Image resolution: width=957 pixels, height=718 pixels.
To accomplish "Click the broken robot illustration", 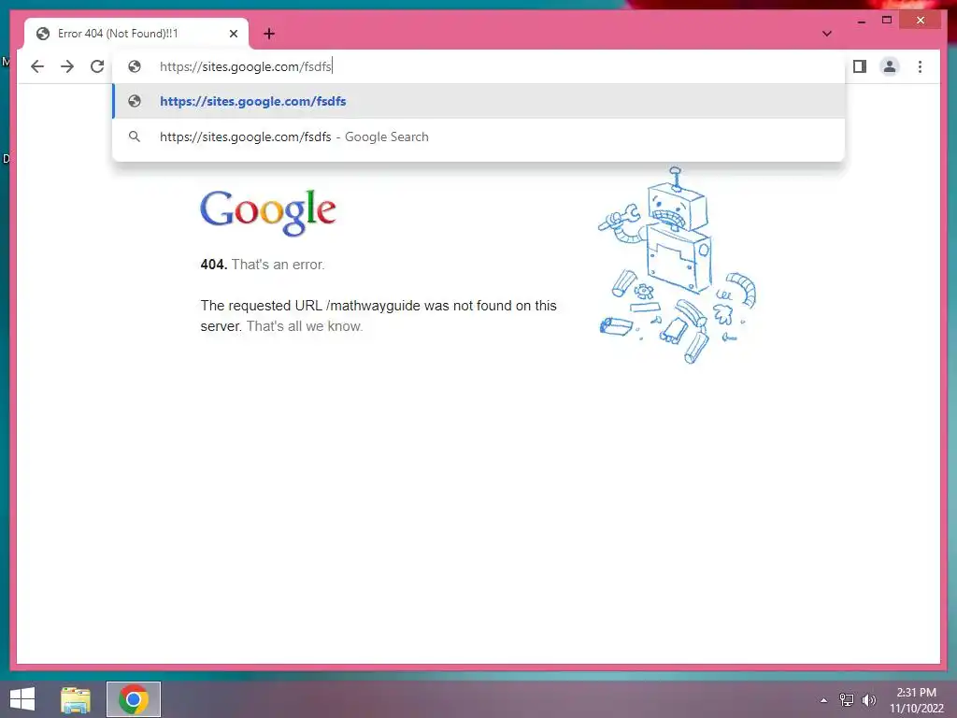I will click(677, 265).
